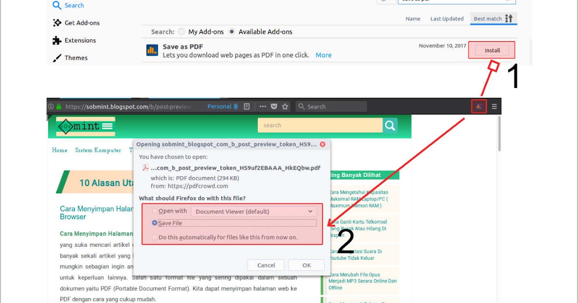
Task: Click OK in the download dialog
Action: (307, 265)
